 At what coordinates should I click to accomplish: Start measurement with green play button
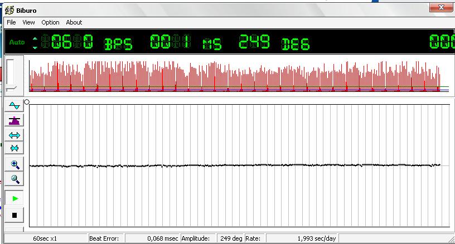[15, 198]
